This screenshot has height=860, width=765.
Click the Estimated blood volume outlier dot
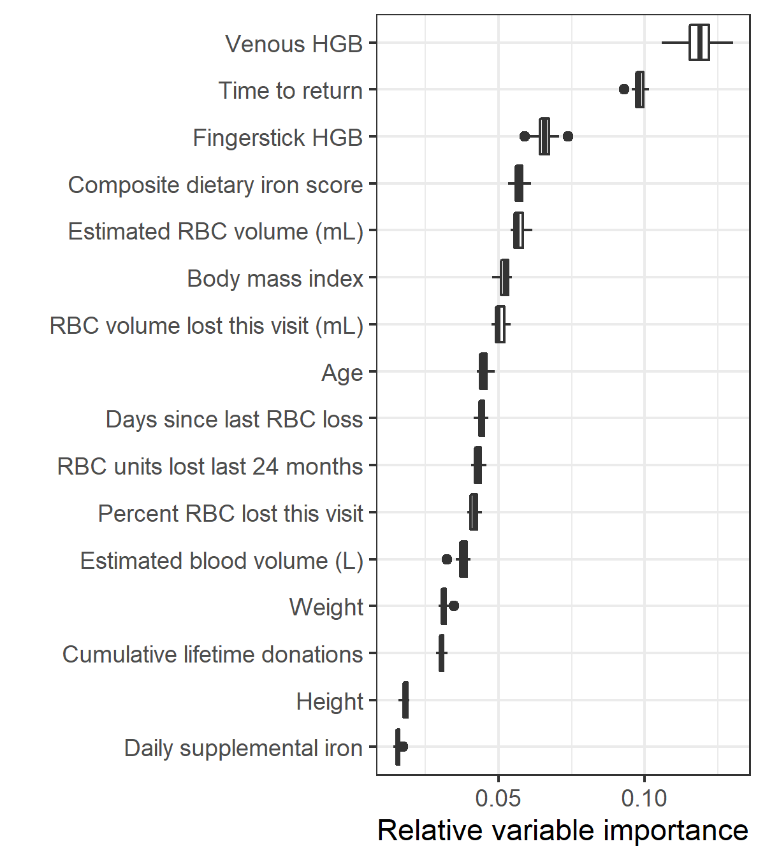click(x=447, y=559)
